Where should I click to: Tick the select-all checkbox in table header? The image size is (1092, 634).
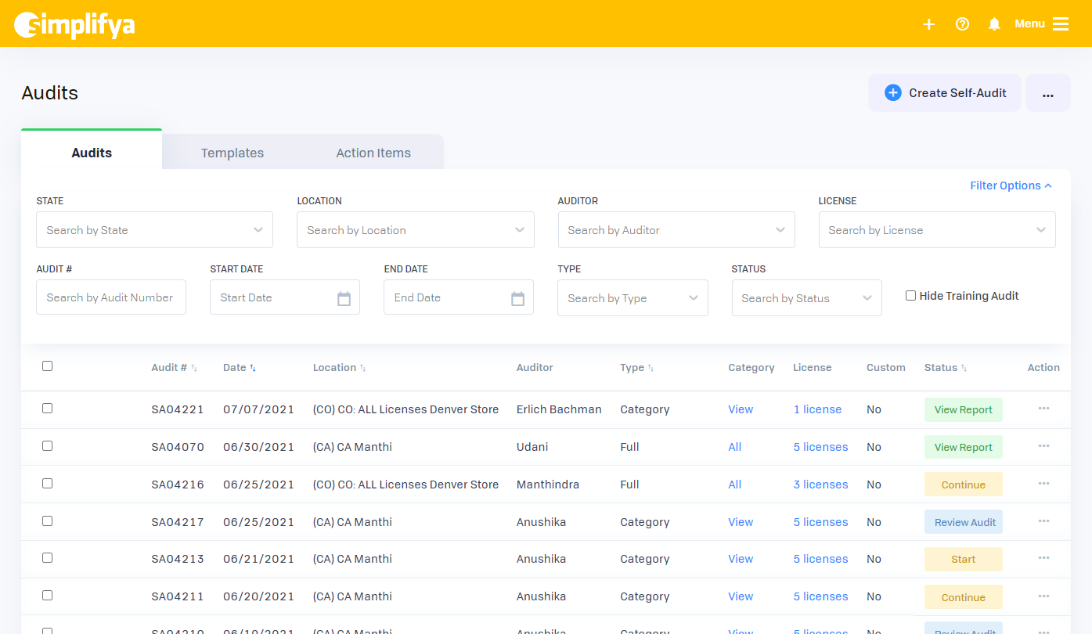48,366
